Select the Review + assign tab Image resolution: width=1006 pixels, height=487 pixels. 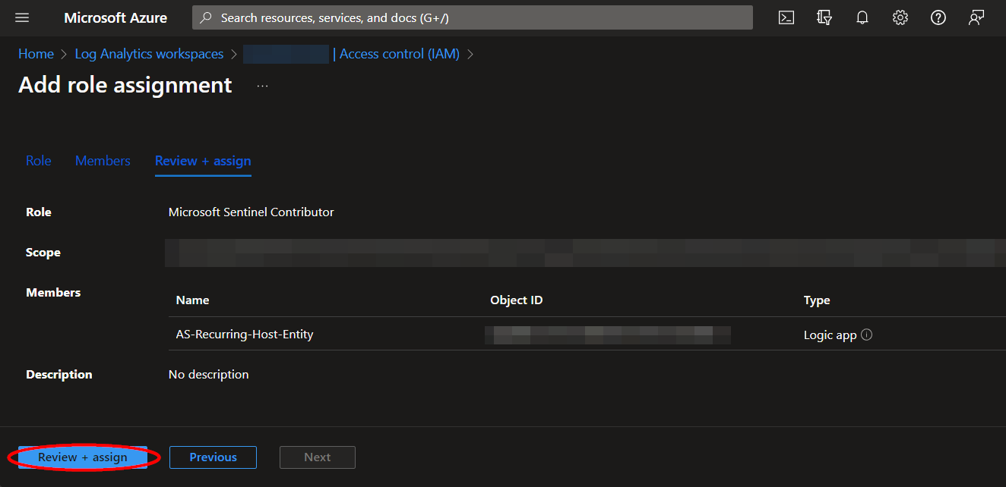point(203,161)
